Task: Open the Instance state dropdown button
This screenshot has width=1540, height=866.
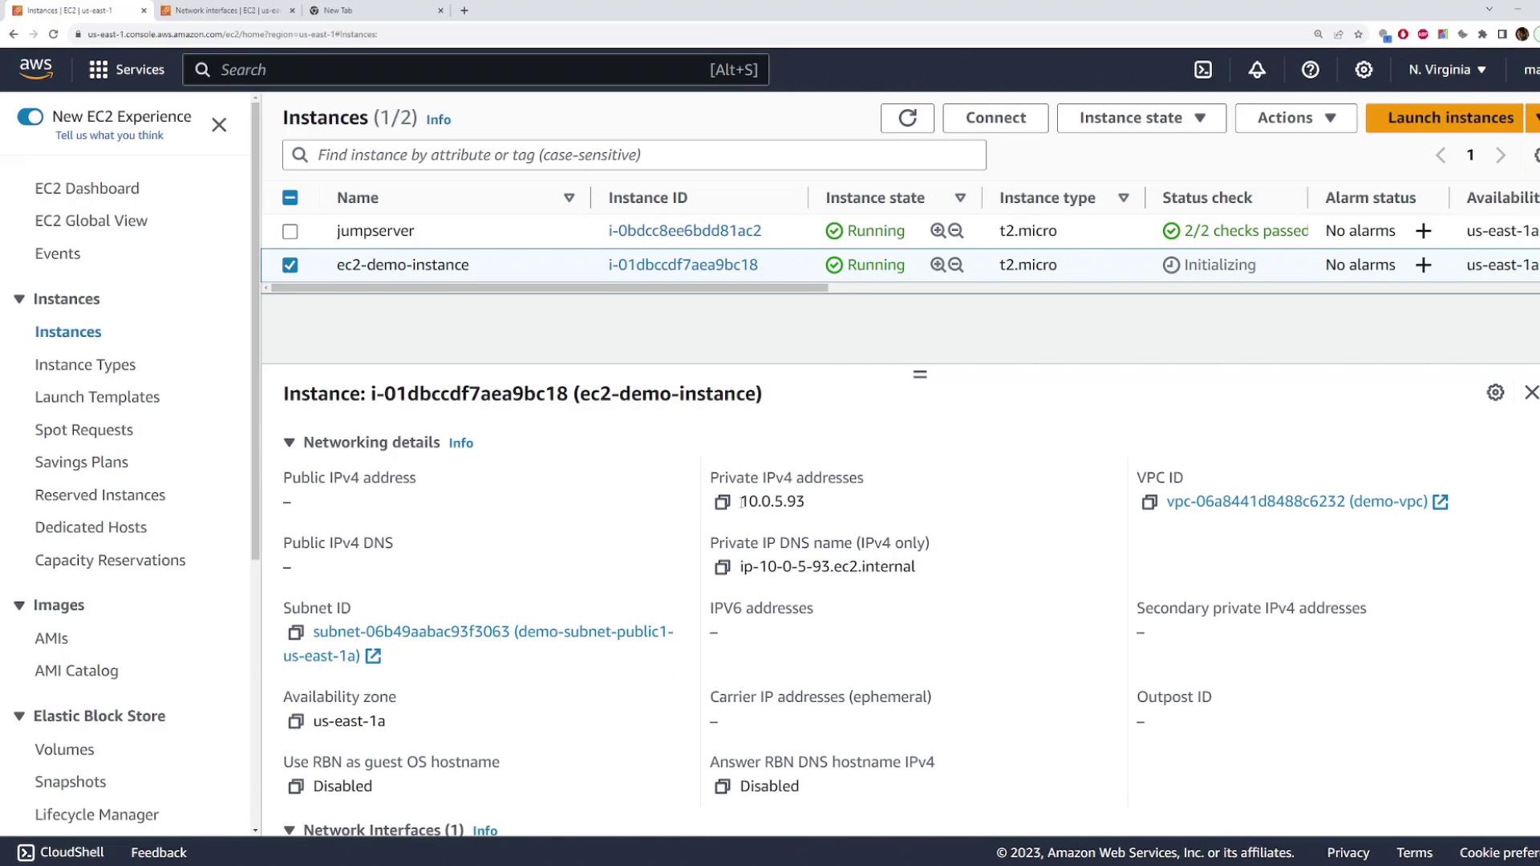Action: click(x=1141, y=118)
